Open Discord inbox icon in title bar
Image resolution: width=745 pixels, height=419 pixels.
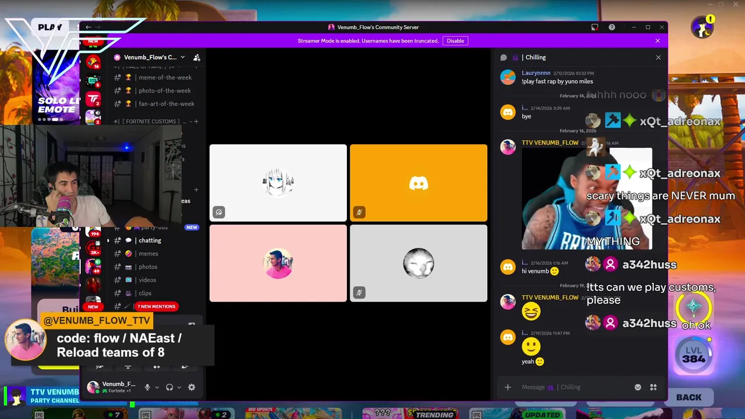click(x=595, y=27)
